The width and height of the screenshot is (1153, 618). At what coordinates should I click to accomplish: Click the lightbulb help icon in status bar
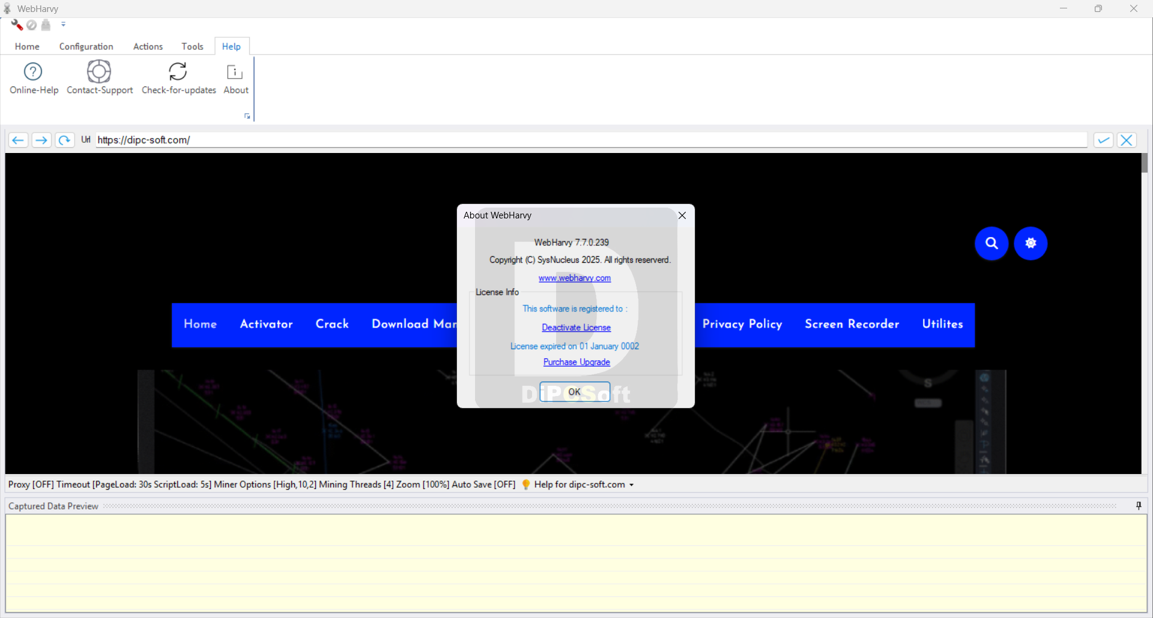[x=526, y=484]
